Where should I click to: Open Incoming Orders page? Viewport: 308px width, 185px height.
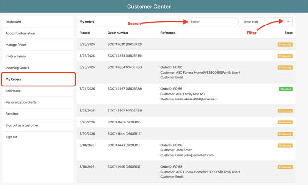coord(38,68)
